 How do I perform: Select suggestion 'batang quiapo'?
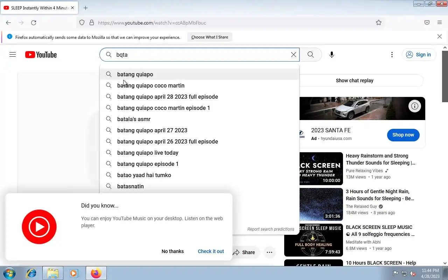199,74
